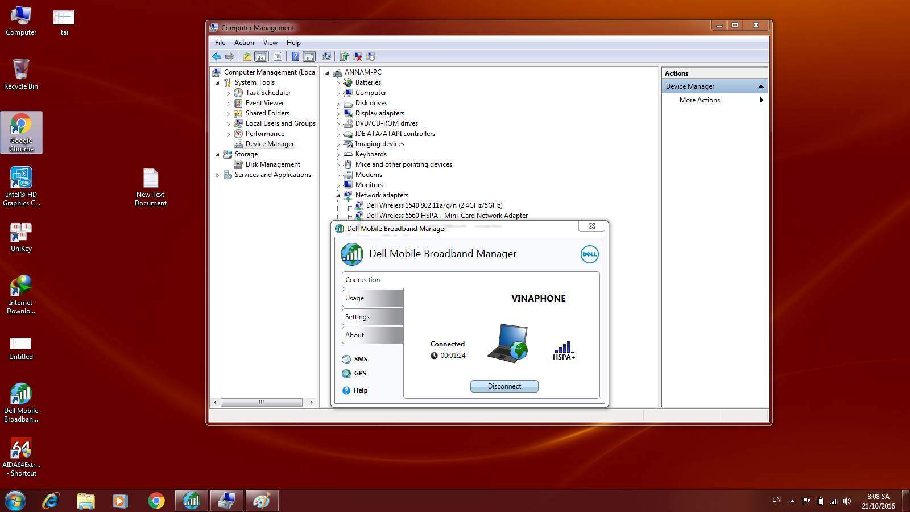Expand Local Users and Groups node
Viewport: 910px width, 512px height.
(x=228, y=124)
